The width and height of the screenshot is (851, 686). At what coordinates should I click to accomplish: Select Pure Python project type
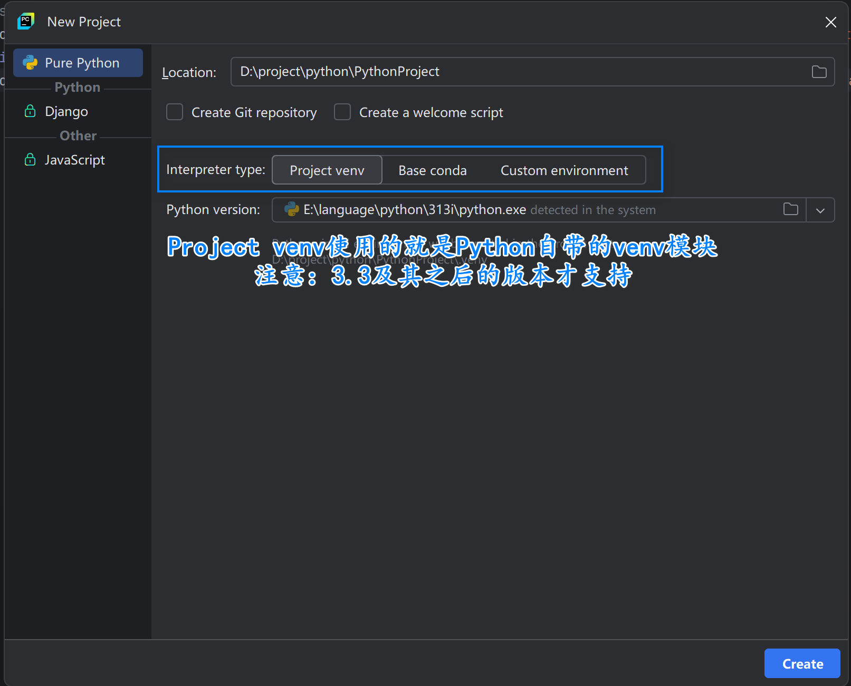coord(78,63)
